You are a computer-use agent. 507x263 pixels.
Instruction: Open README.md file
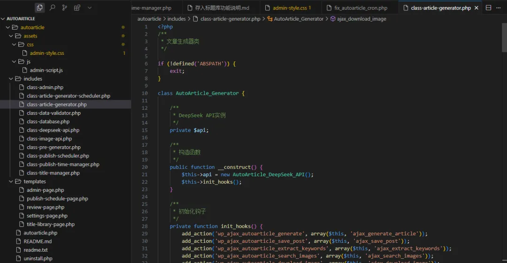(x=38, y=241)
